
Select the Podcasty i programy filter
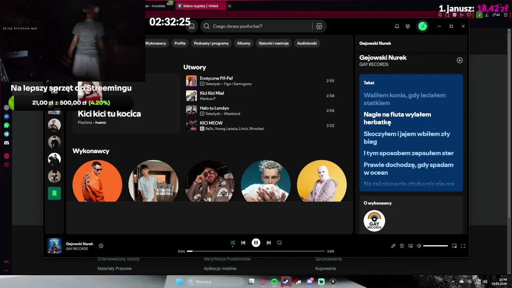click(211, 43)
